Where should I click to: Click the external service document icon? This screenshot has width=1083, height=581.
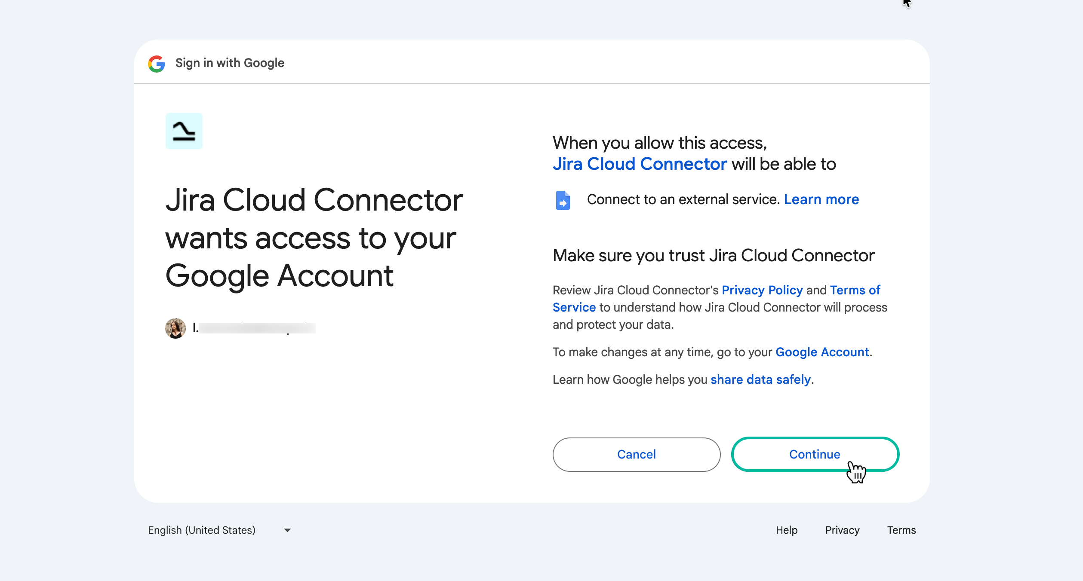coord(563,200)
